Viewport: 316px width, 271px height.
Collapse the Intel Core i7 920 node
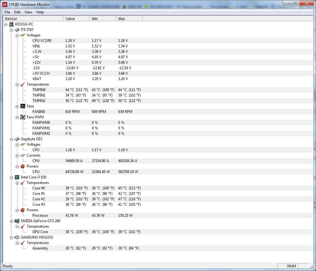pos(12,178)
